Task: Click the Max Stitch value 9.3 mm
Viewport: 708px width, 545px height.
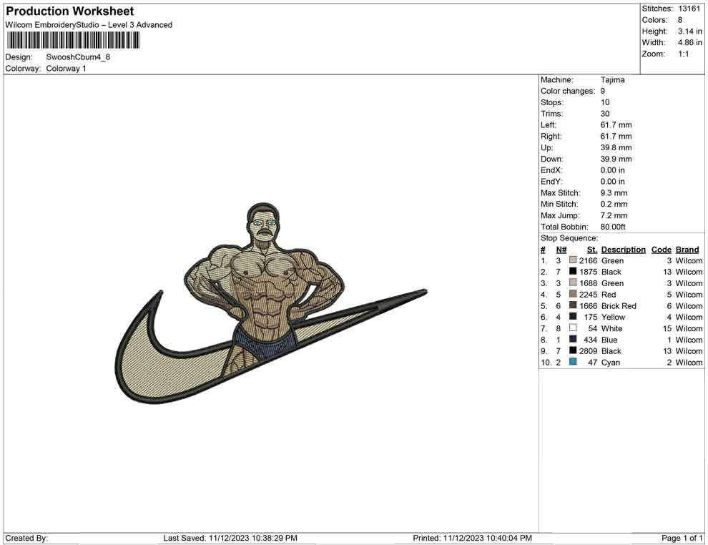Action: [x=614, y=193]
